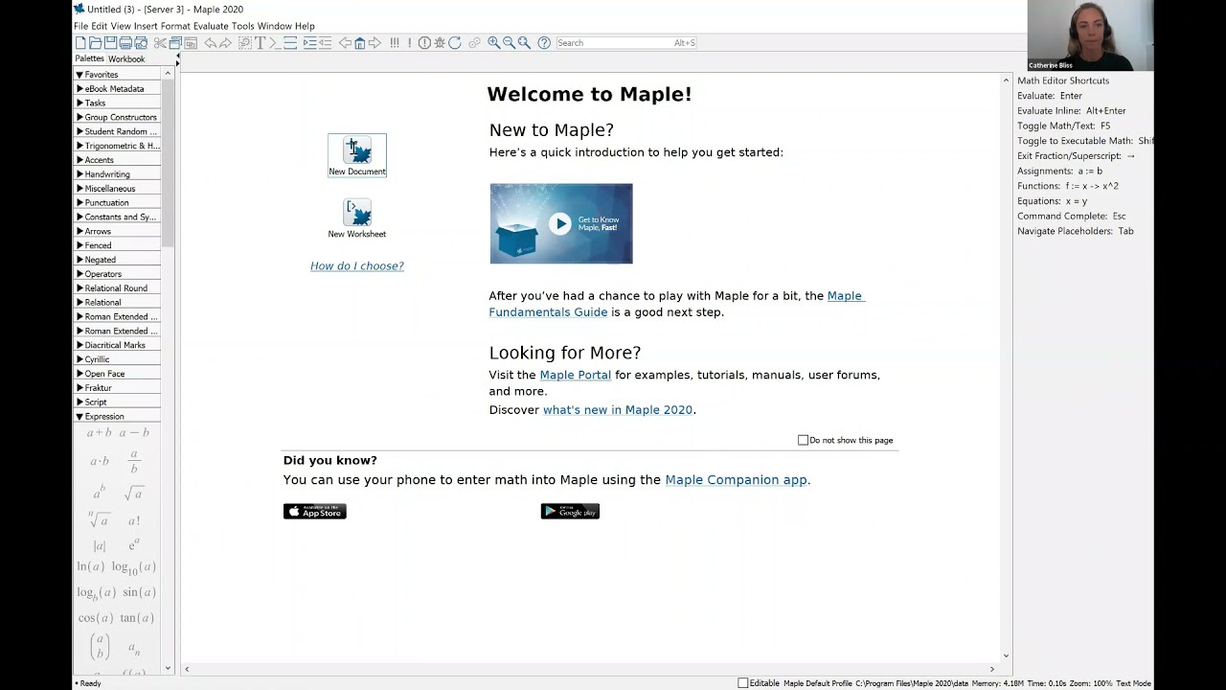The width and height of the screenshot is (1226, 690).
Task: Open the Maple Fundamentals Guide link
Action: [x=677, y=304]
